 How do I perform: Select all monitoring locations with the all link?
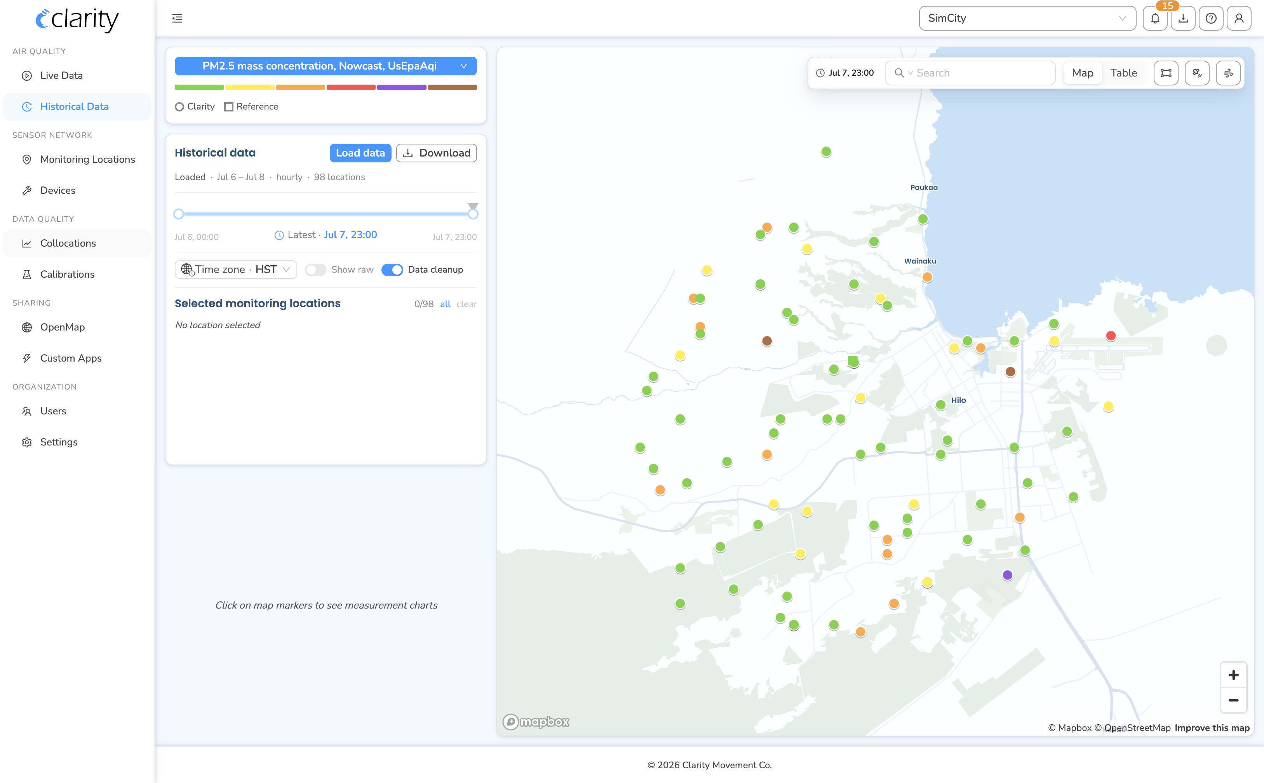pyautogui.click(x=445, y=304)
